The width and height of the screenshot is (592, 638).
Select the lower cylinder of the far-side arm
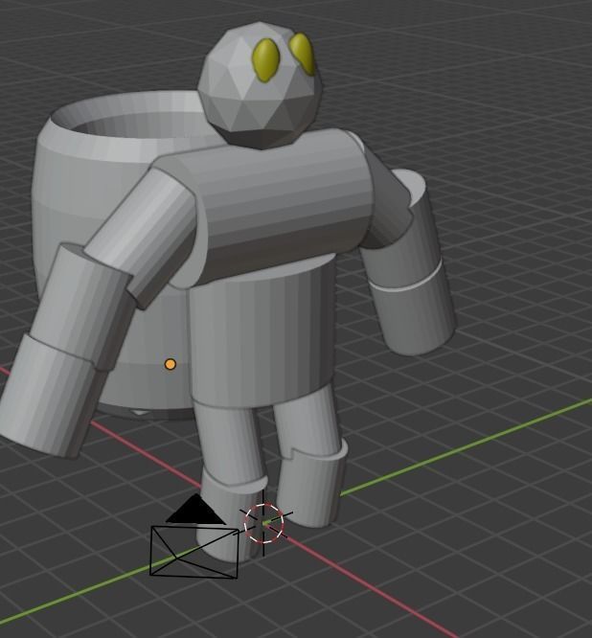tap(413, 309)
